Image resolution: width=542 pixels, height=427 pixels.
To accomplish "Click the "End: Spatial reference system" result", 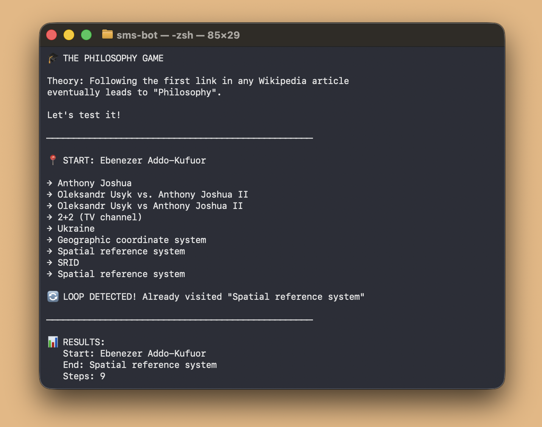I will coord(140,365).
